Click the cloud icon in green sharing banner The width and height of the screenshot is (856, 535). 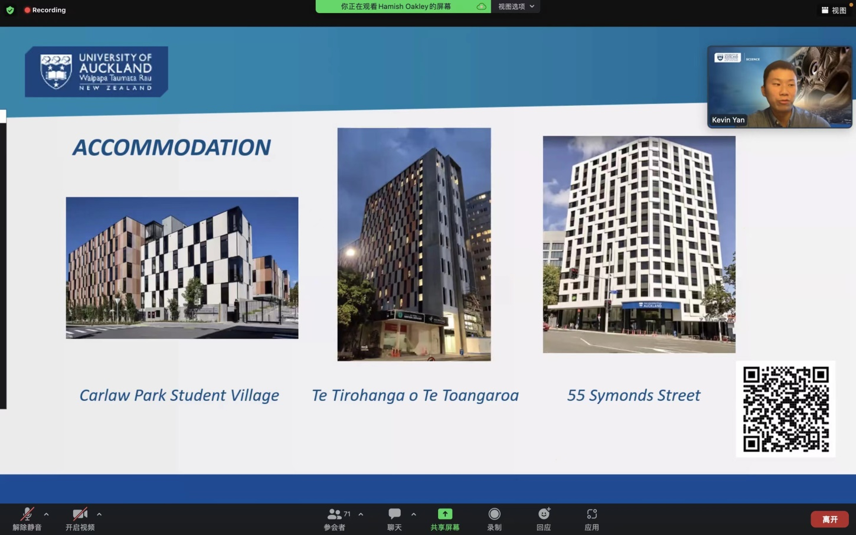pos(481,6)
